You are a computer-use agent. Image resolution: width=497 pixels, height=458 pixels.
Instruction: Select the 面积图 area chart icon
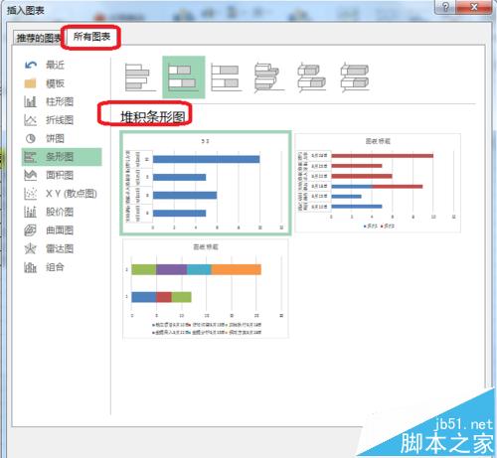pyautogui.click(x=31, y=175)
